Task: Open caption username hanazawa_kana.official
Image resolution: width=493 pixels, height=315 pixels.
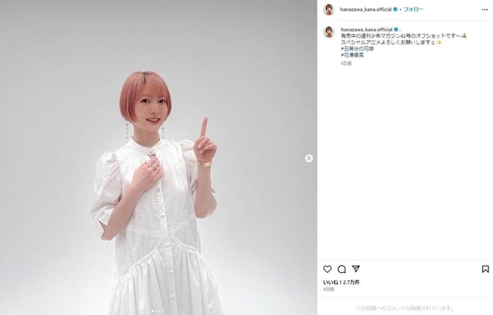Action: coord(366,30)
